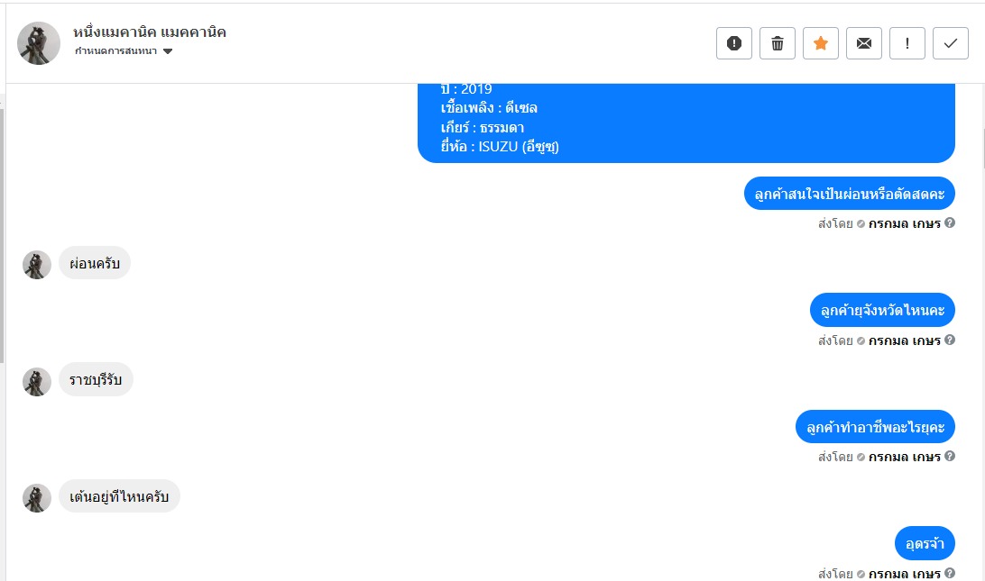
Task: Click help icon under ลูกค้าทำอาชีพอะไรยุคะ message
Action: click(x=950, y=457)
